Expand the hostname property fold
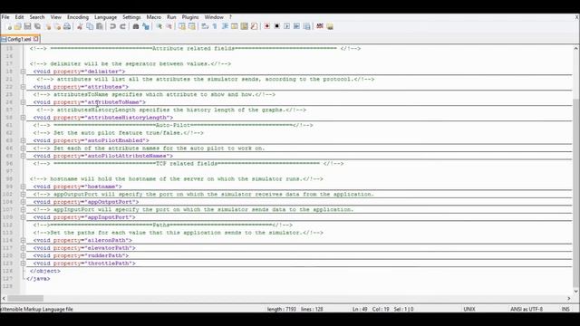Screen dimensions: 580x326 tap(23, 187)
